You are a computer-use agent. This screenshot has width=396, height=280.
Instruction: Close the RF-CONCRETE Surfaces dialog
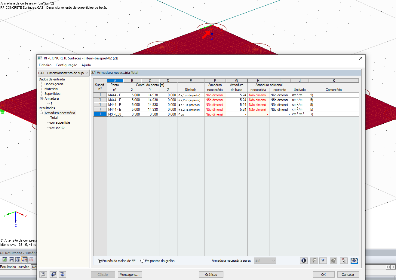pos(361,58)
